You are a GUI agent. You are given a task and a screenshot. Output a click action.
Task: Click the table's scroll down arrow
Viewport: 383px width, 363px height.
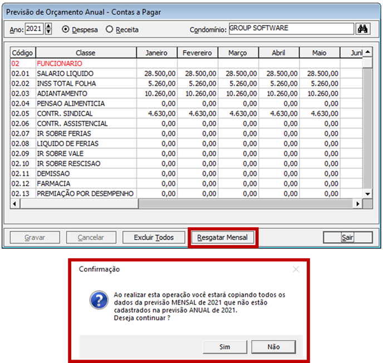(x=367, y=194)
